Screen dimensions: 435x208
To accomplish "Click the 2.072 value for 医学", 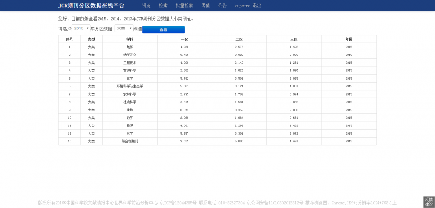I will coord(294,134).
